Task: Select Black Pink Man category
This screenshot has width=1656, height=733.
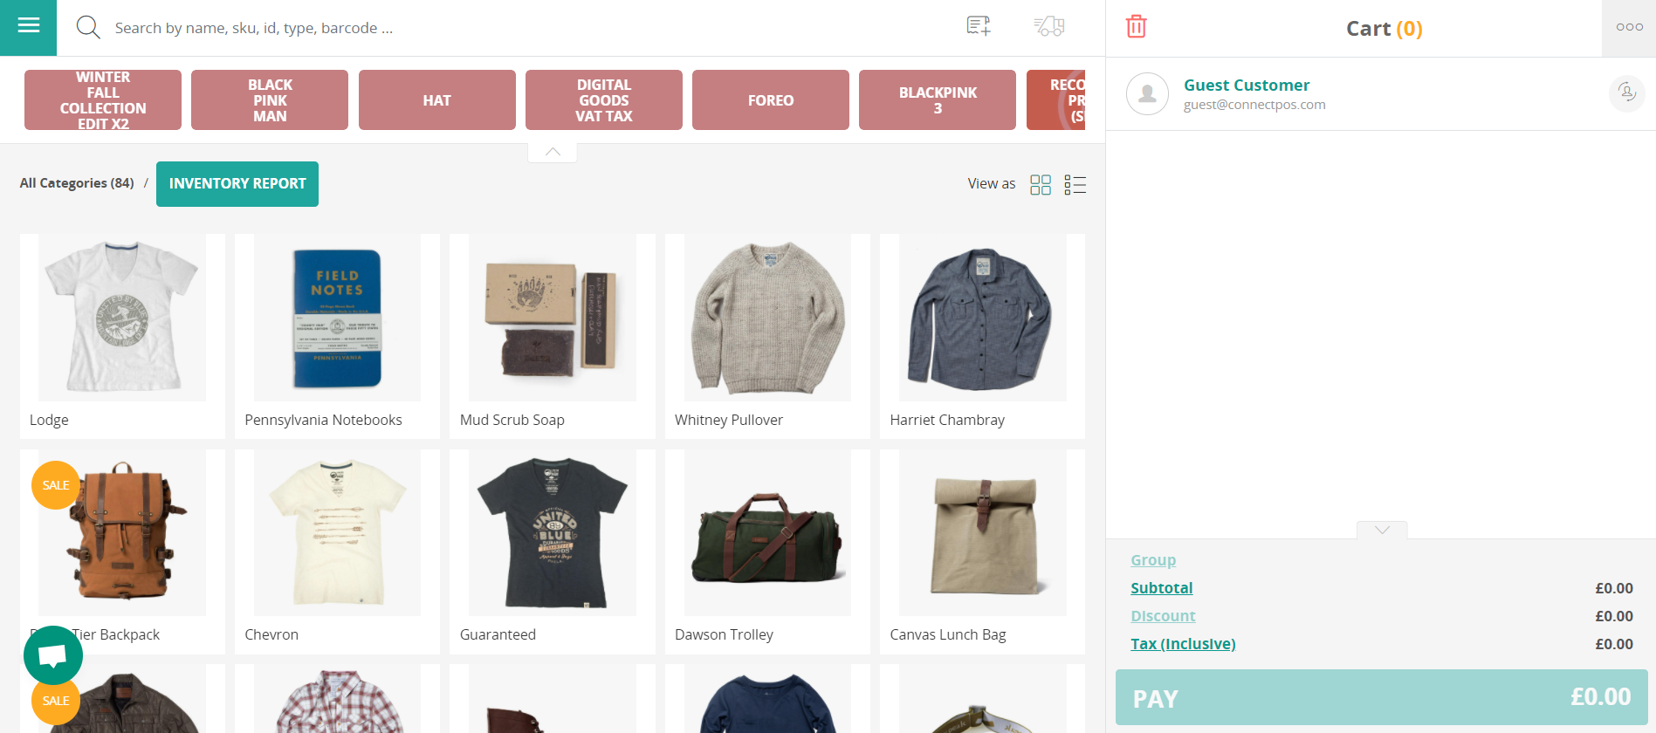Action: click(270, 100)
